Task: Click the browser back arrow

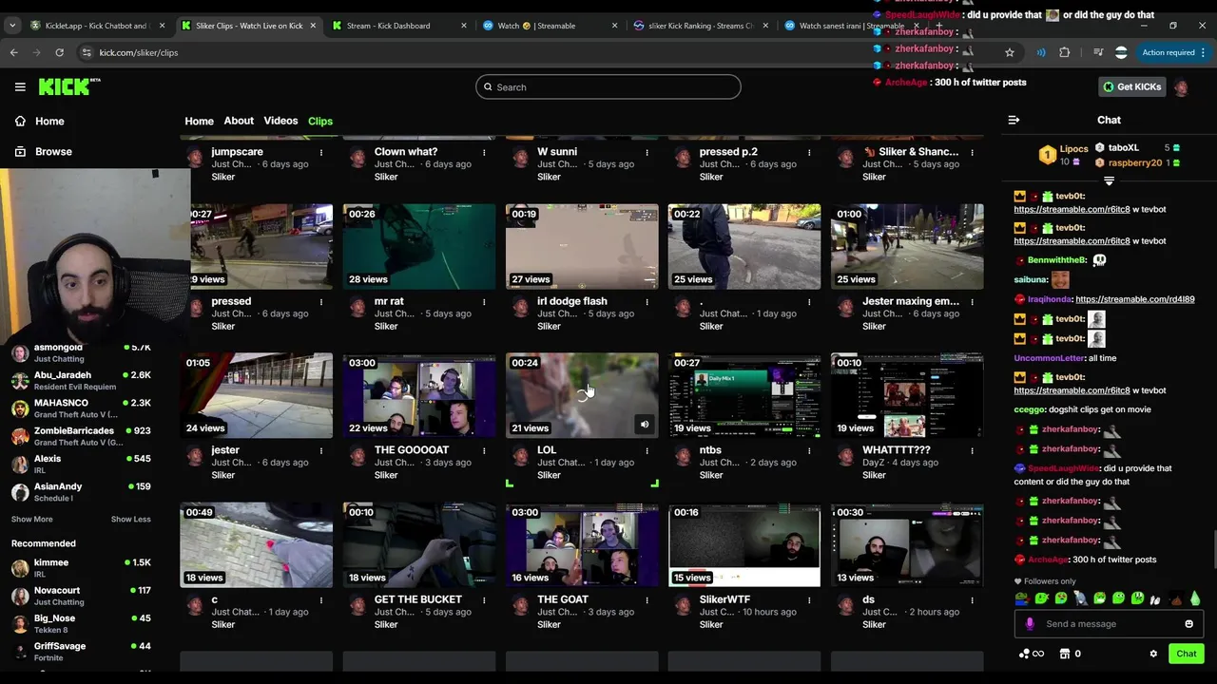Action: (14, 52)
